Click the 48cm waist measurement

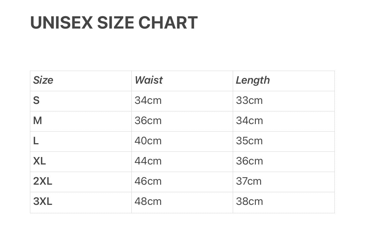point(148,201)
